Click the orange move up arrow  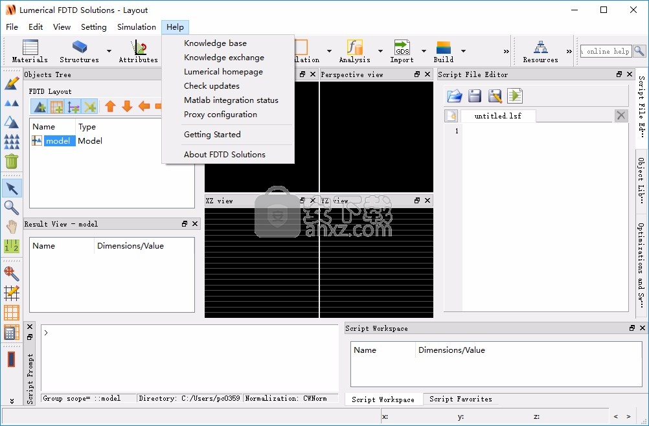(110, 106)
